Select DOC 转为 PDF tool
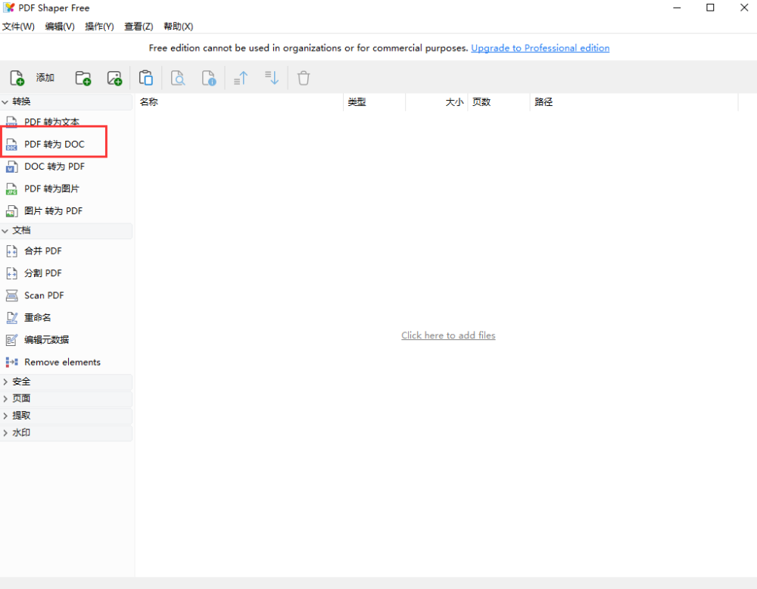The width and height of the screenshot is (757, 589). pyautogui.click(x=55, y=167)
